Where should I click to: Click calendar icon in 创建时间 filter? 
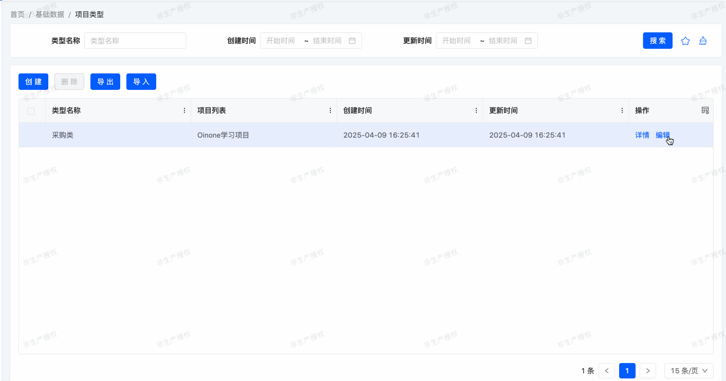point(352,41)
